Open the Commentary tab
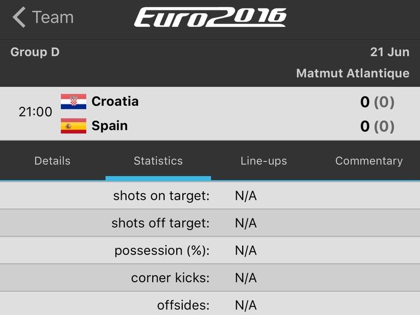Screen dimensions: 420x315 point(369,161)
